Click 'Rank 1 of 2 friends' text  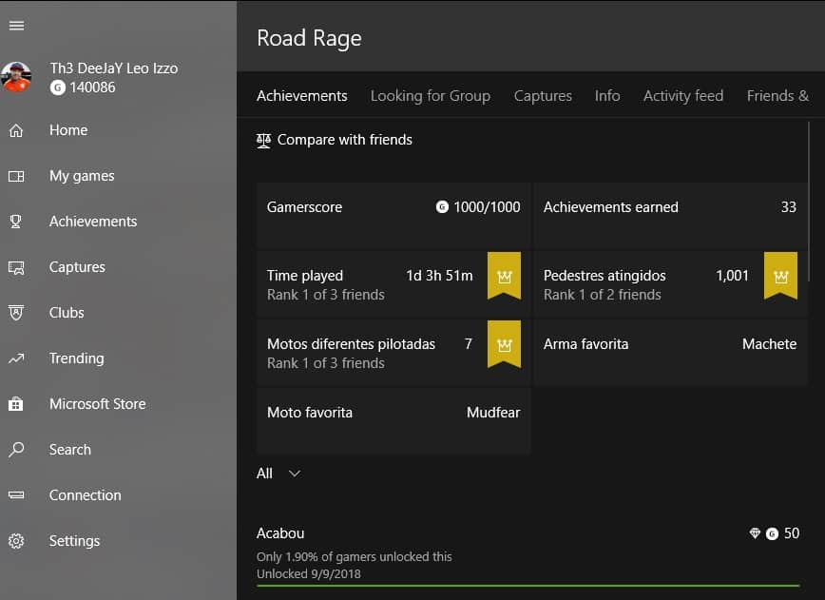[603, 295]
